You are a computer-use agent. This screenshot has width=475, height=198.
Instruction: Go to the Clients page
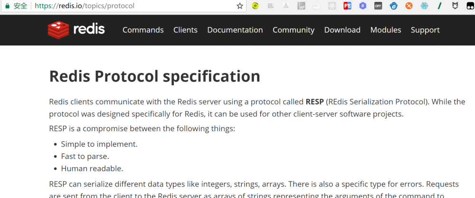(185, 30)
